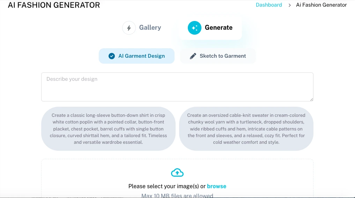The height and width of the screenshot is (198, 355).
Task: Choose the AI Garment Design mode
Action: point(141,56)
